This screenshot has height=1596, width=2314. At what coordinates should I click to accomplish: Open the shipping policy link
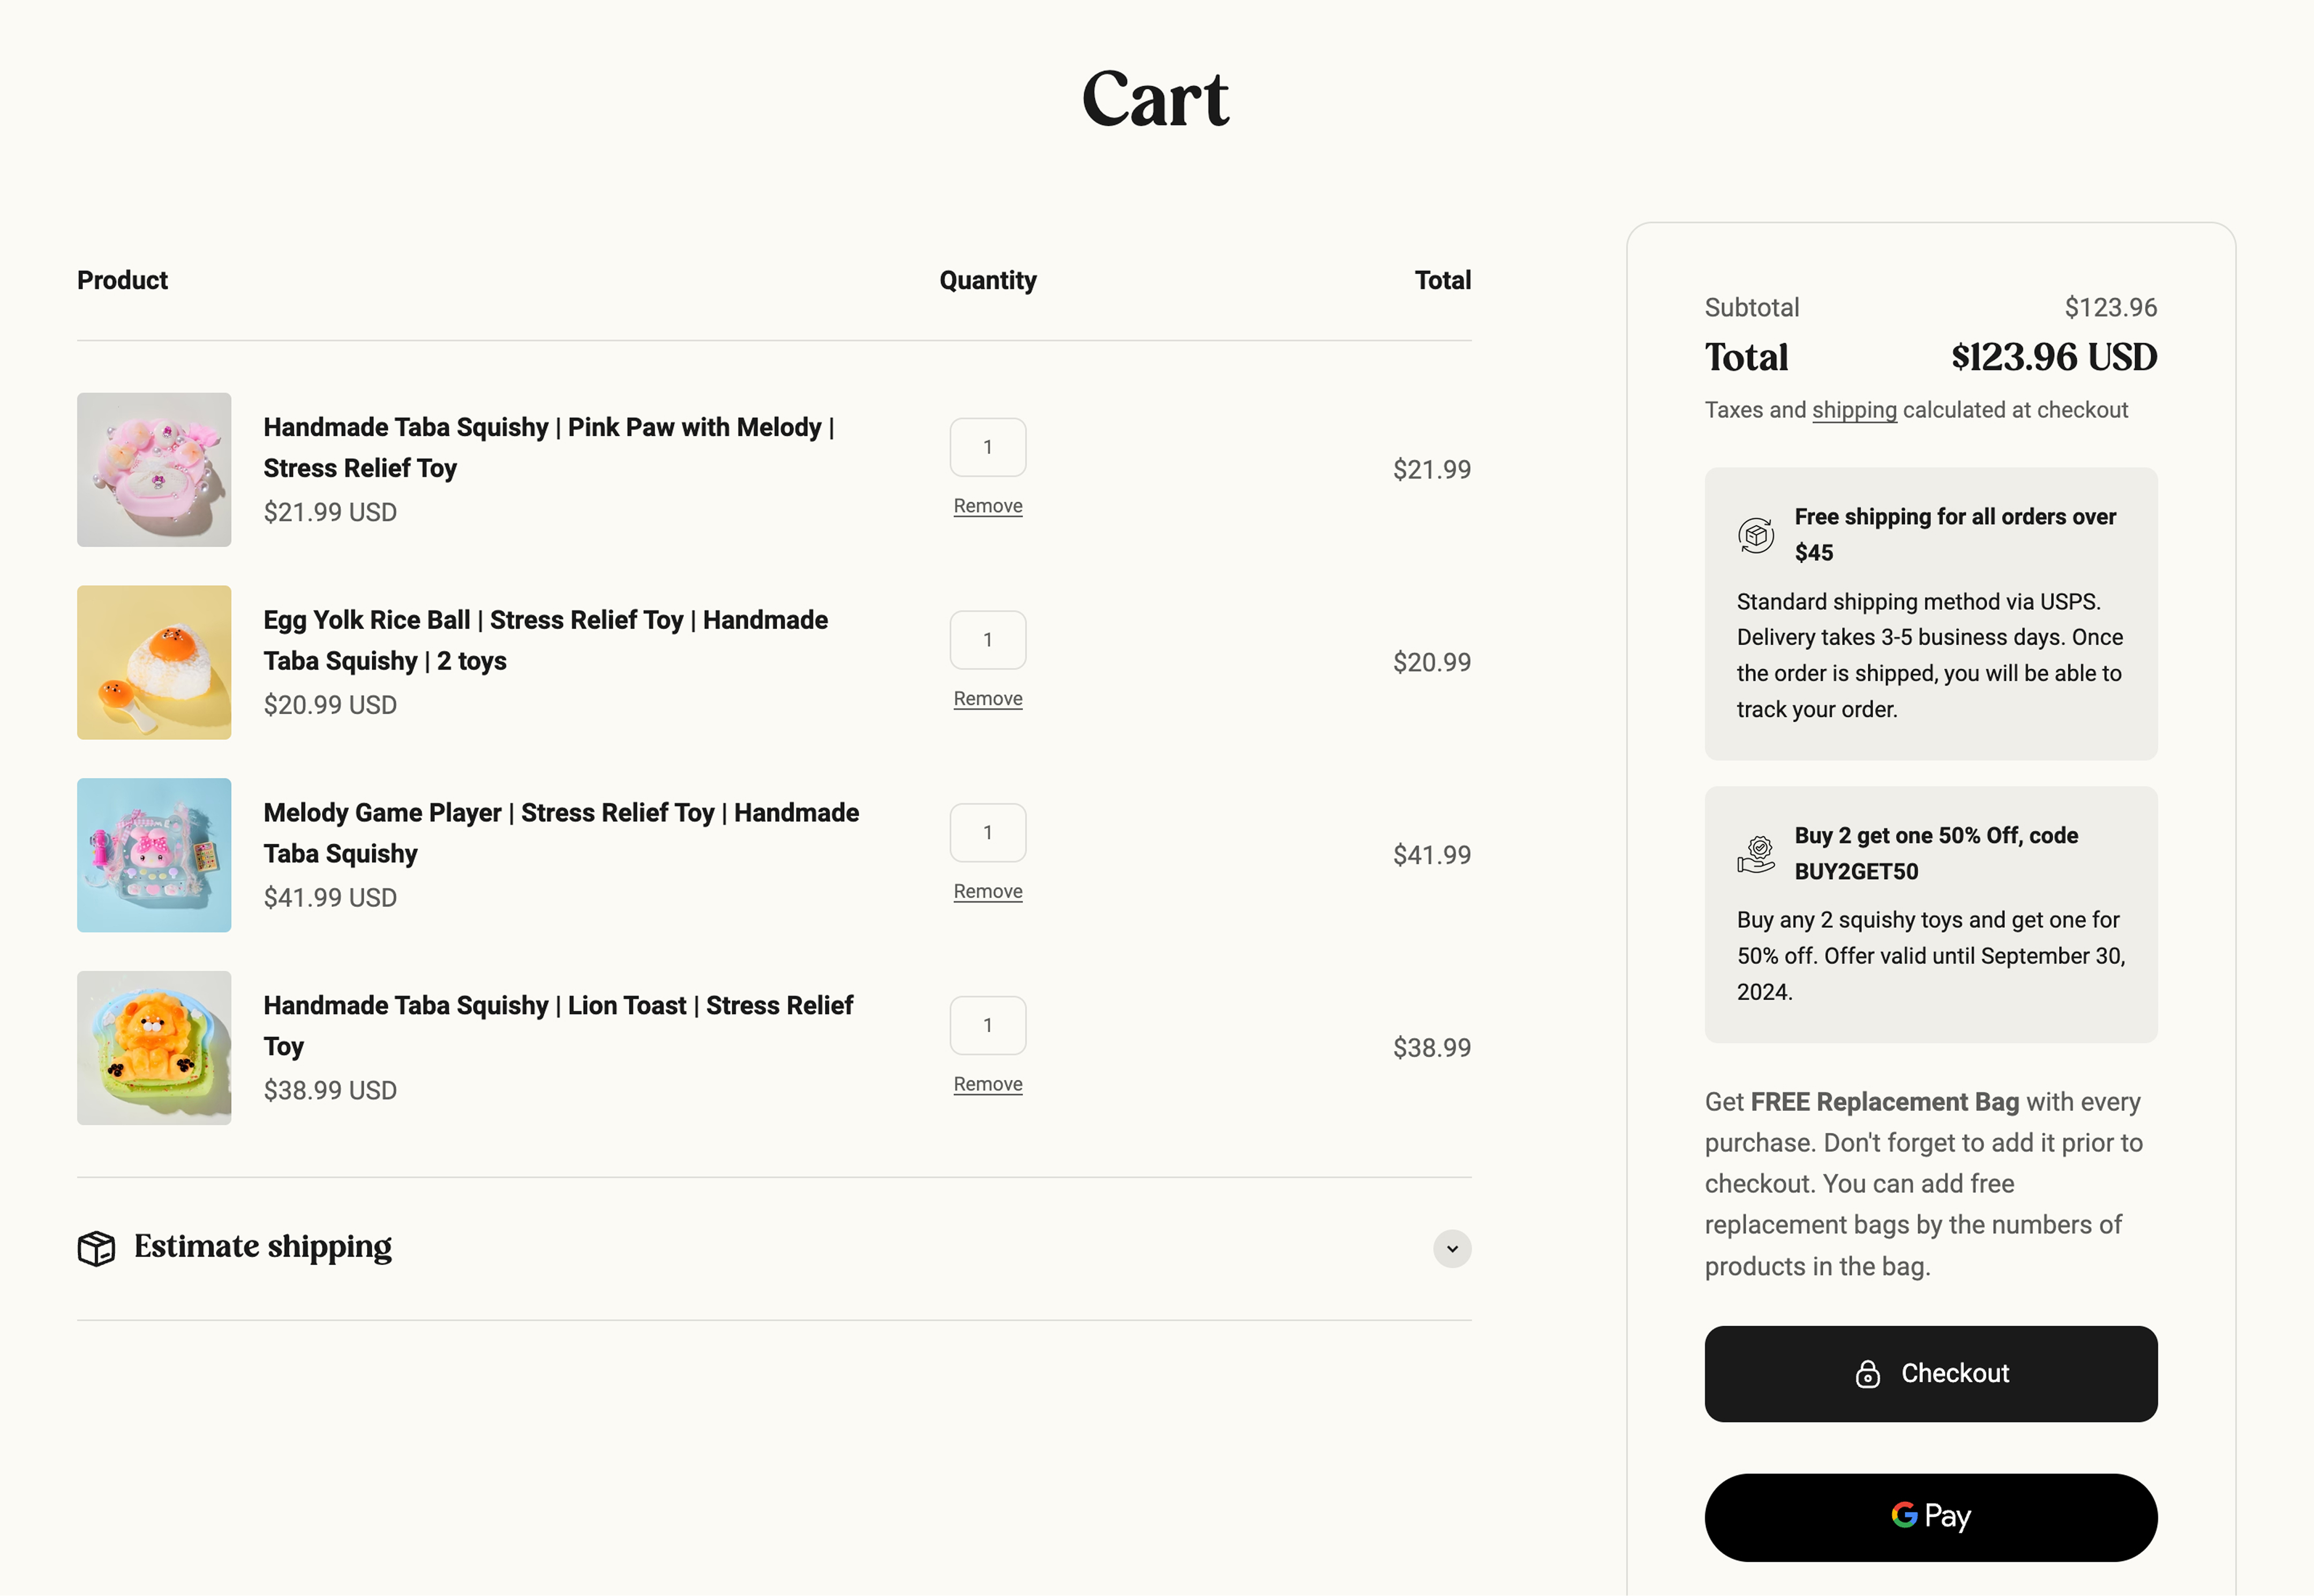[1854, 410]
